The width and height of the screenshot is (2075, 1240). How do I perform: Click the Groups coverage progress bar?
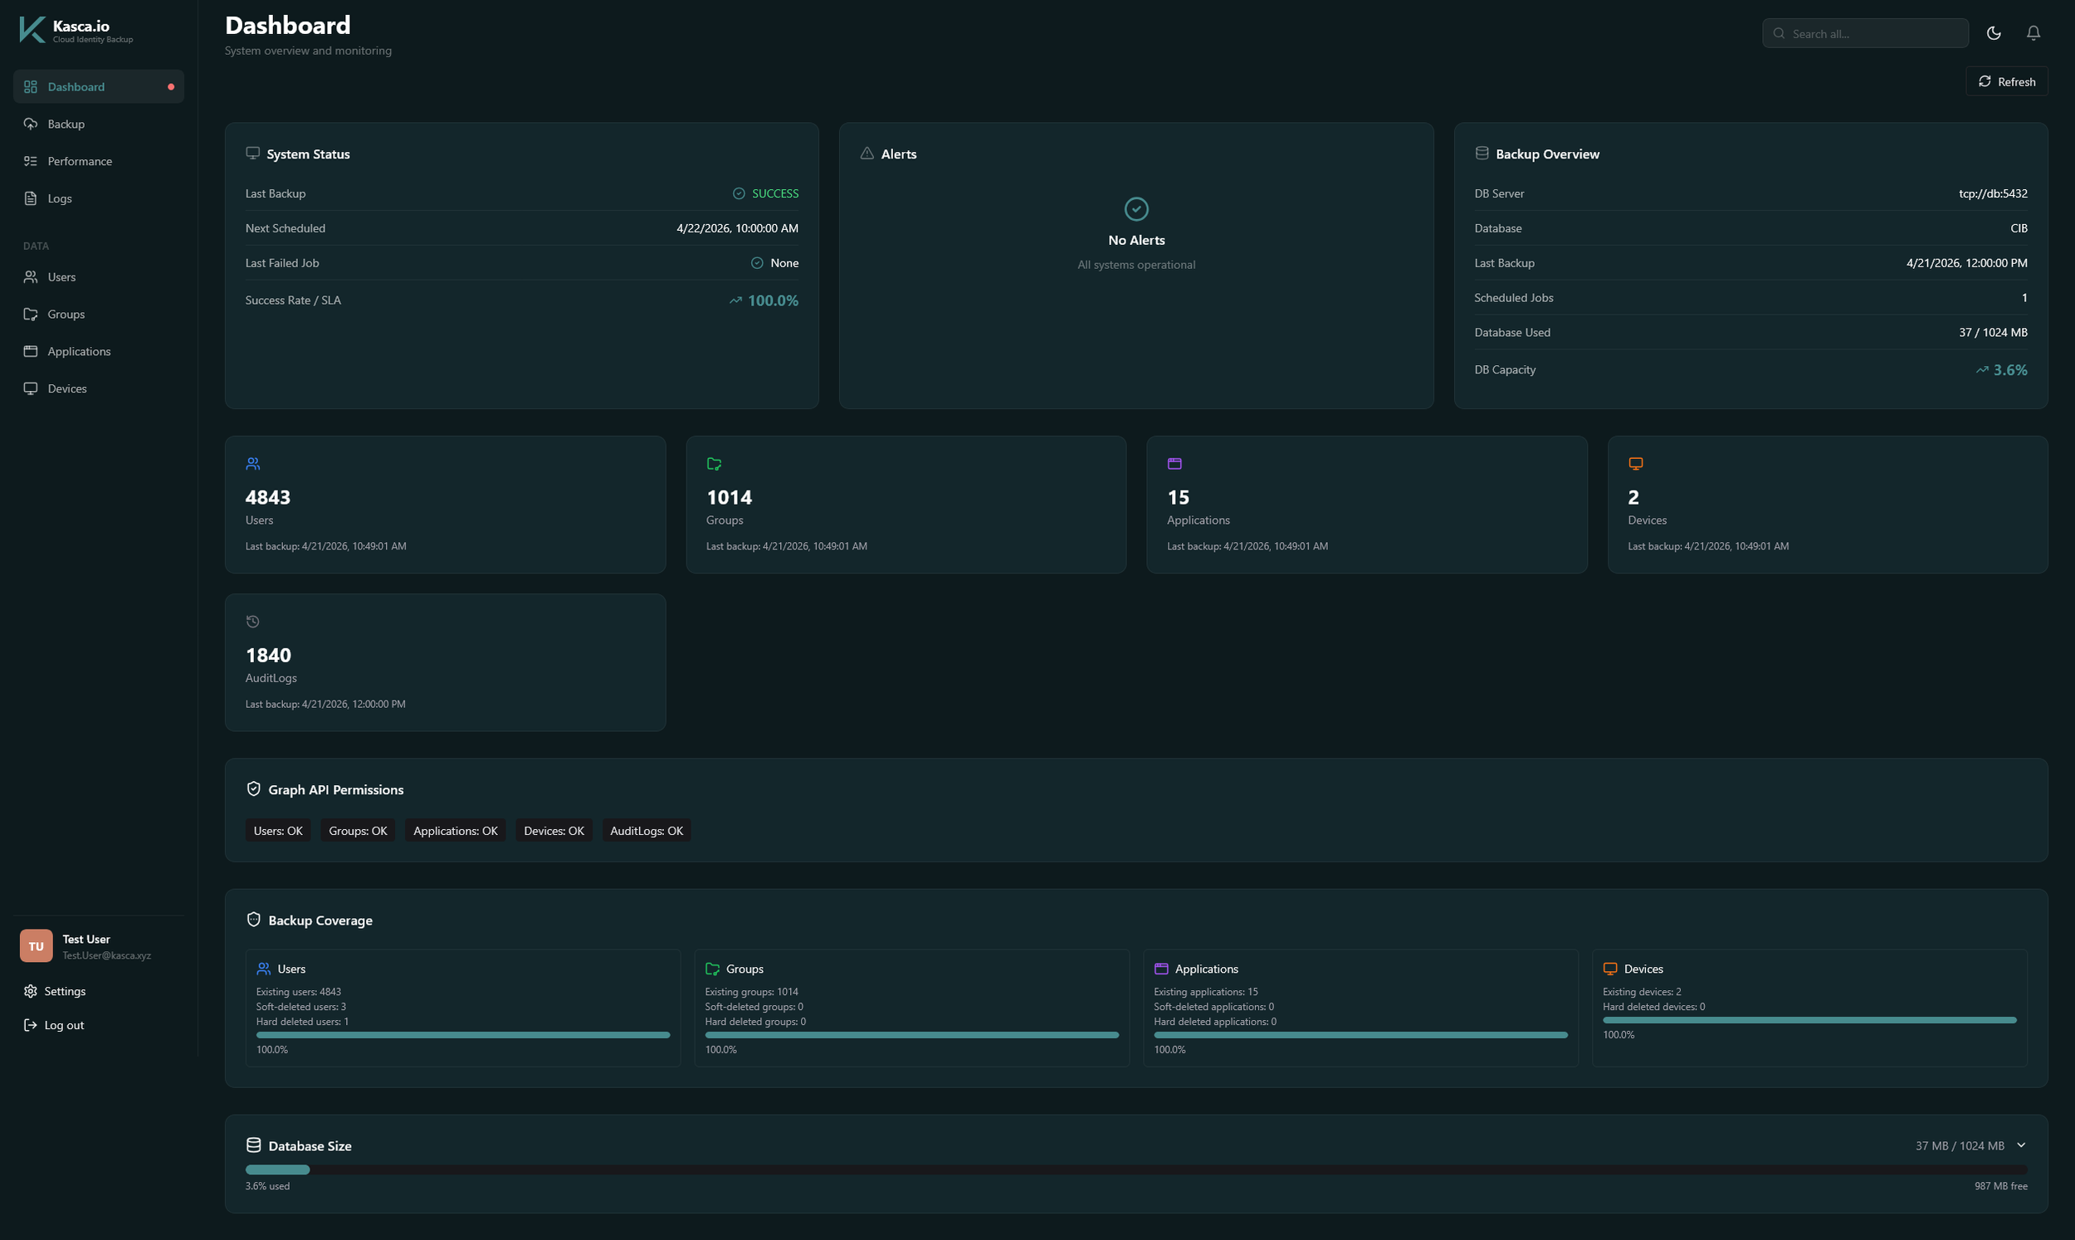coord(911,1035)
